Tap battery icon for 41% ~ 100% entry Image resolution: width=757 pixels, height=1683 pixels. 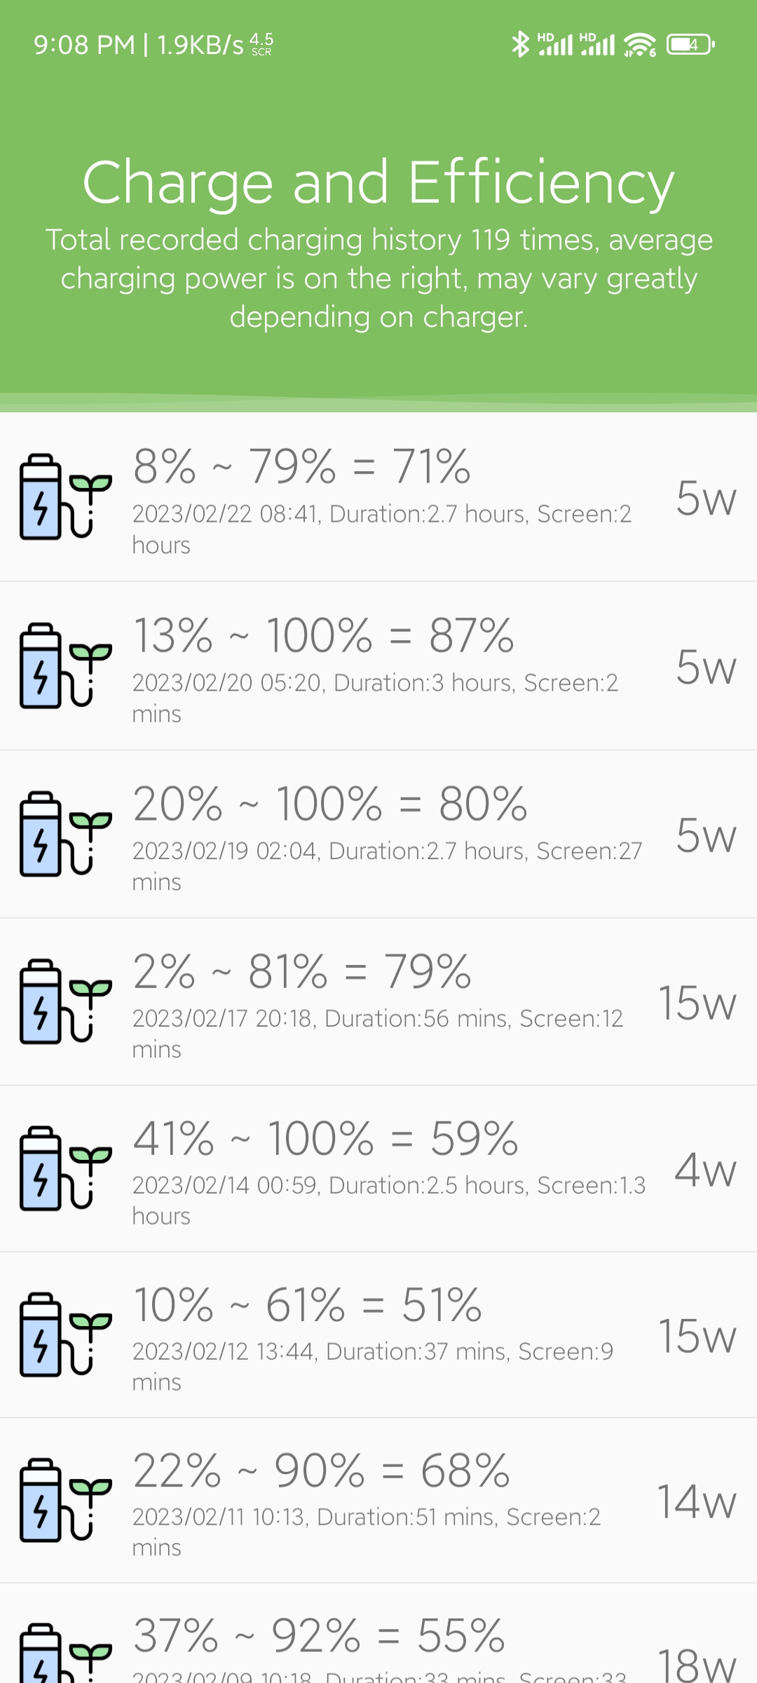point(66,1168)
